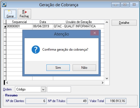Click the Confirma geração da cobrança? message
140x108 pixels.
coord(65,50)
